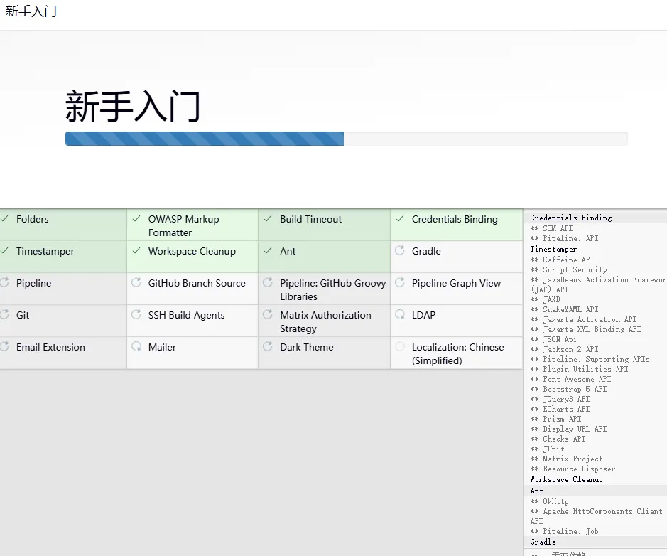Click the spinner icon next to LDAP
Viewport: 667px width, 556px height.
pyautogui.click(x=399, y=314)
